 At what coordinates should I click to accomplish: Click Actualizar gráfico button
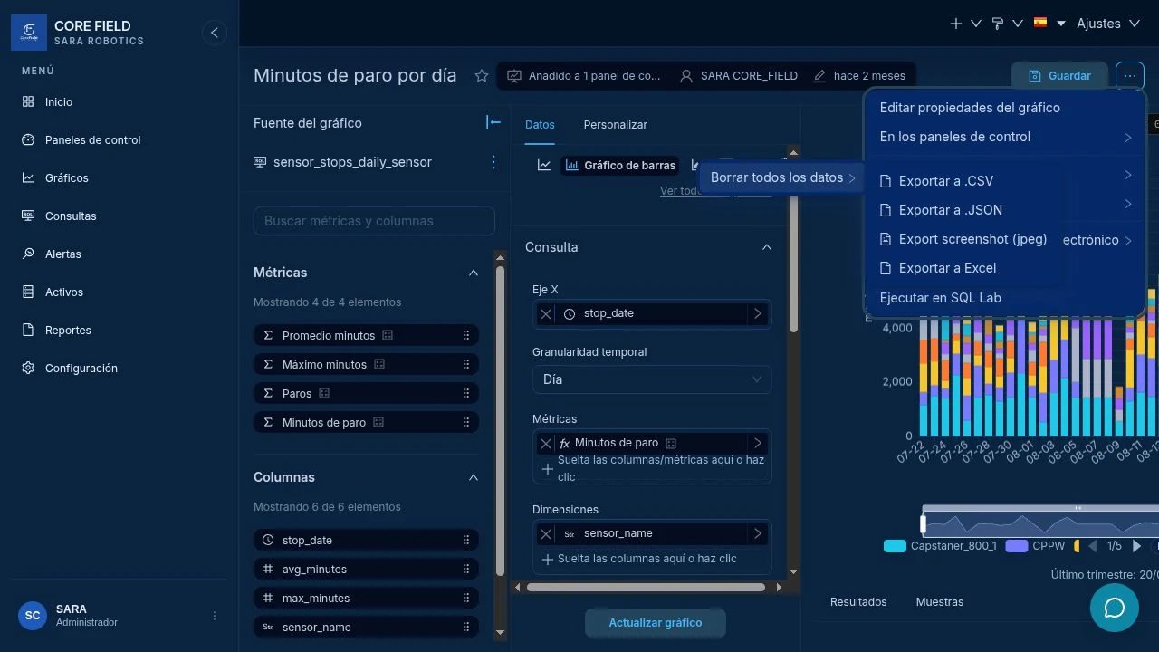(656, 623)
